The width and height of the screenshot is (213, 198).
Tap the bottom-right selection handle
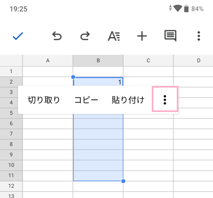coord(124,181)
